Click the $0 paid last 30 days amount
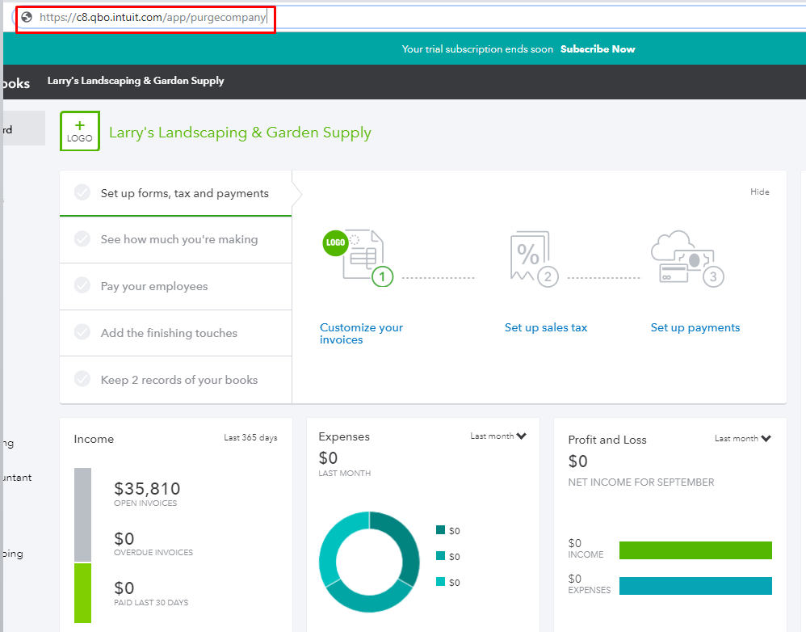The image size is (806, 632). coord(124,588)
